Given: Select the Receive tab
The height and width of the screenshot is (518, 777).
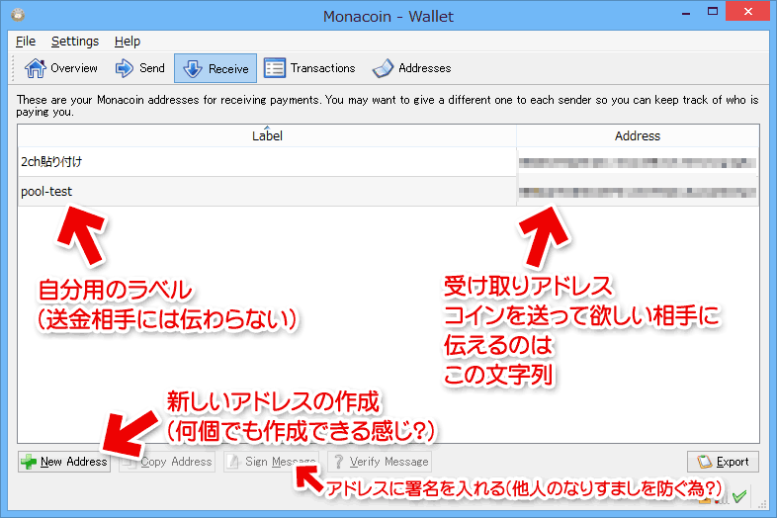Looking at the screenshot, I should 216,68.
